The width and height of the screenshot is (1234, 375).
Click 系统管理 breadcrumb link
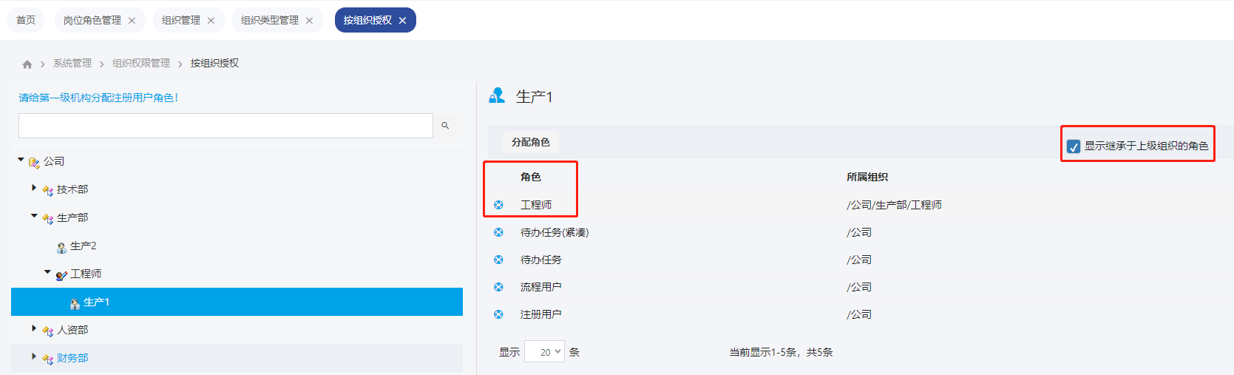[x=72, y=64]
